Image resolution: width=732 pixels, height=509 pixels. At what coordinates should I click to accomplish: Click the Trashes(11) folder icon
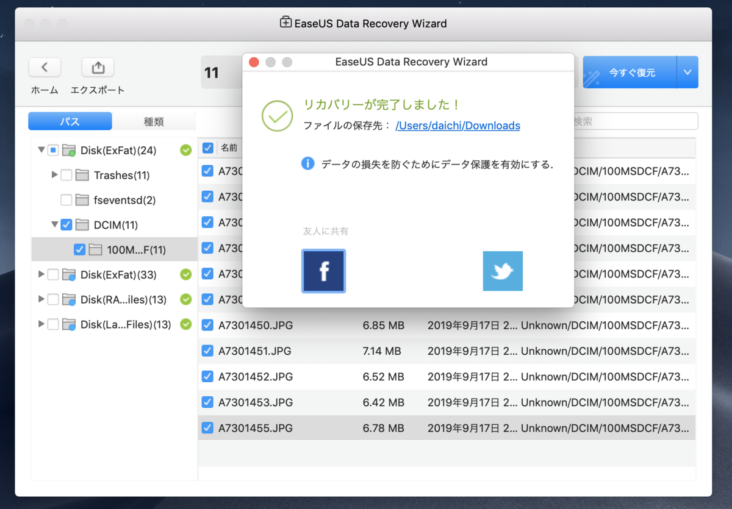pyautogui.click(x=82, y=175)
